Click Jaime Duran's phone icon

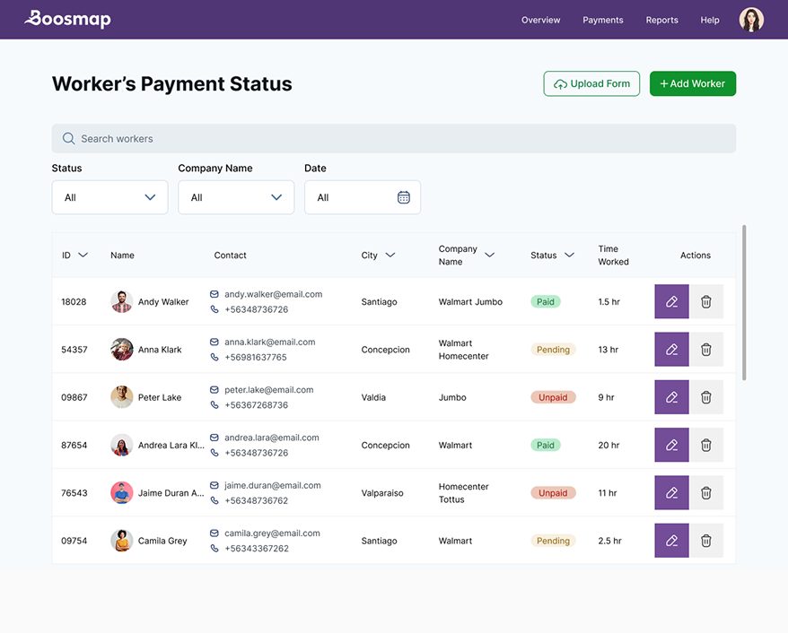pyautogui.click(x=215, y=500)
